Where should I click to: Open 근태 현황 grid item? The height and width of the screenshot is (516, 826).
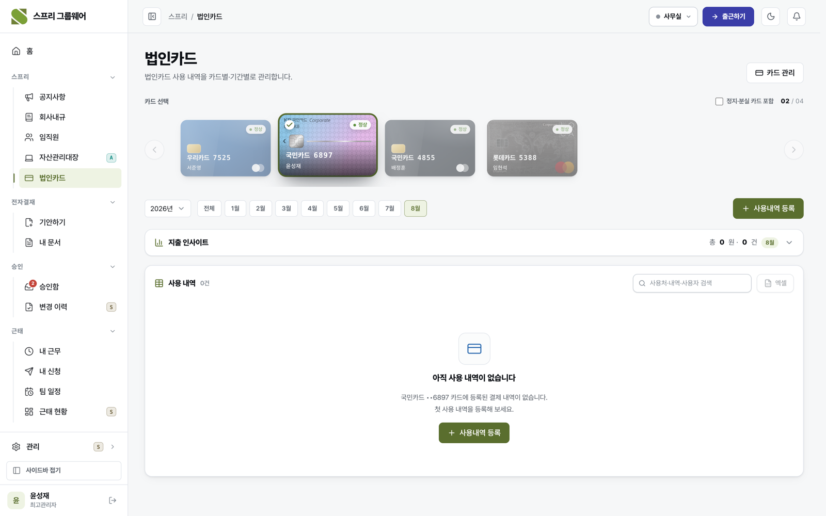click(x=70, y=412)
